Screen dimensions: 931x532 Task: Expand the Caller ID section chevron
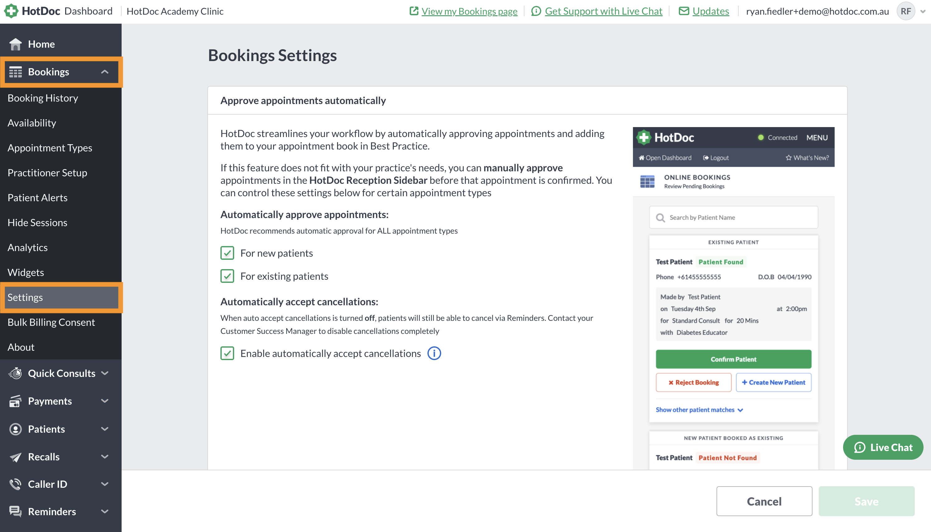pos(104,484)
